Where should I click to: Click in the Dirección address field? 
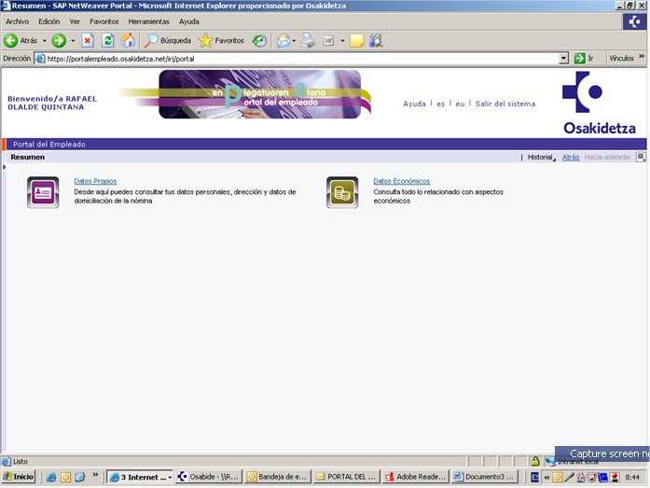298,58
